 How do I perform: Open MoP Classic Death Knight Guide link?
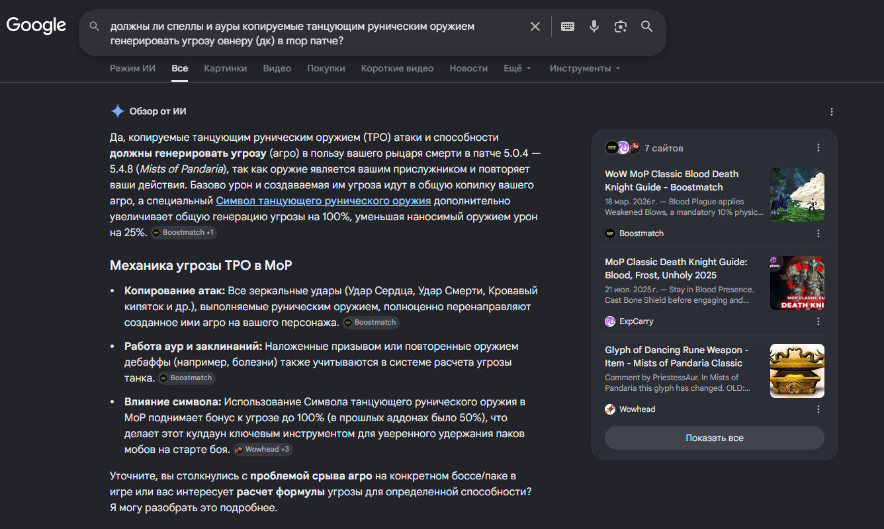point(676,268)
